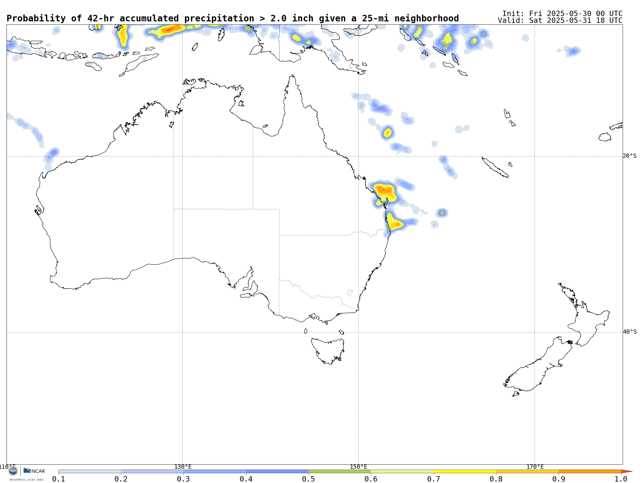The height and width of the screenshot is (483, 642).
Task: Click the NSF logo
Action: coord(13,471)
